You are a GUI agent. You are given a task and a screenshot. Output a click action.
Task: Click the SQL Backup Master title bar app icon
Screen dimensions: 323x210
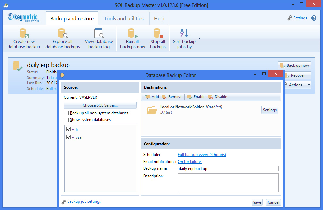click(6, 5)
